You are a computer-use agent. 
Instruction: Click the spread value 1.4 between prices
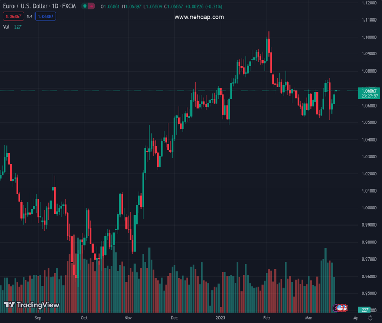[29, 17]
